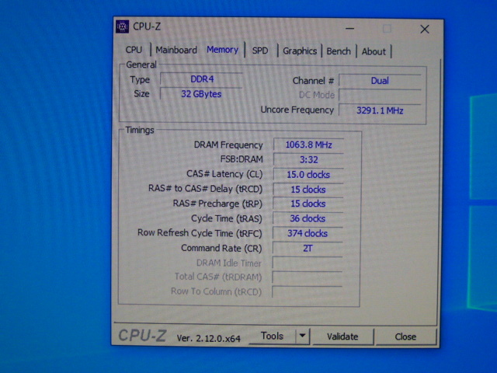Click the Close button at bottom
Image resolution: width=497 pixels, height=373 pixels.
(405, 336)
